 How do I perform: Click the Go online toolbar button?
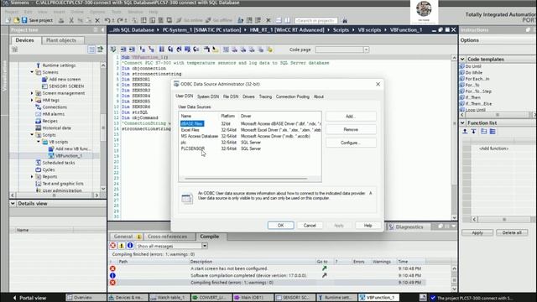190,20
